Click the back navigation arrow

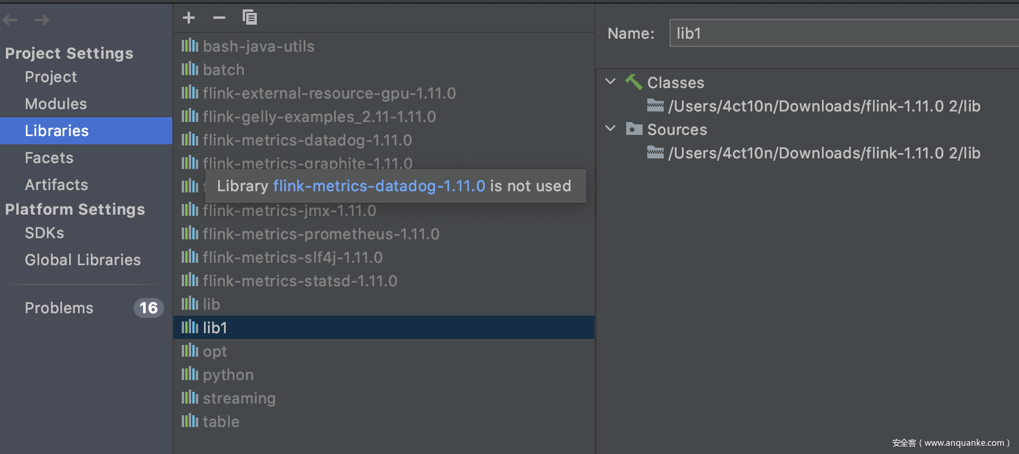(11, 21)
